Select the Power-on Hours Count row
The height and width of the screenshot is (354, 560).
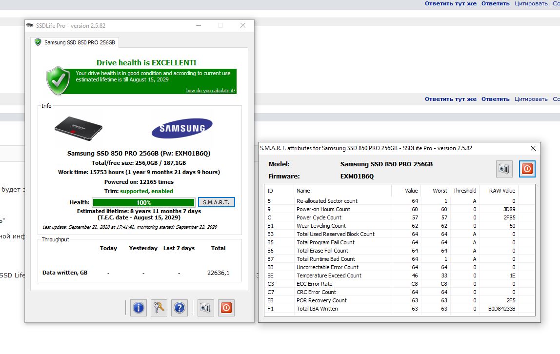pos(400,209)
